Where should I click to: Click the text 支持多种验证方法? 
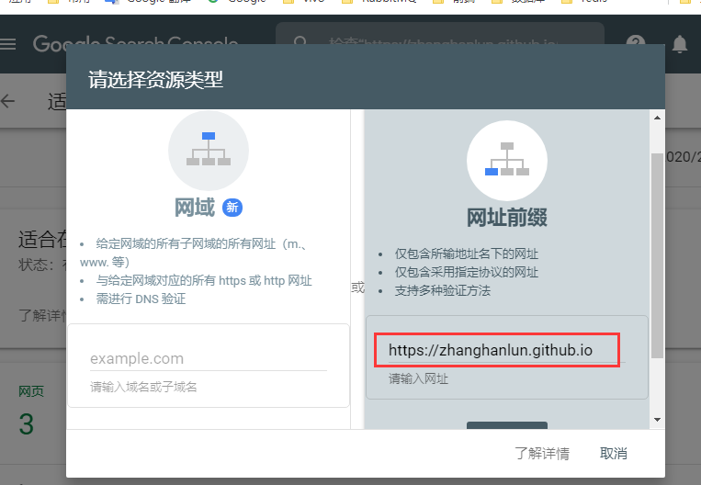[443, 290]
